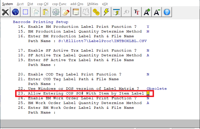The width and height of the screenshot is (200, 129).
Task: Click the N value for field 17
Action: (x=148, y=50)
